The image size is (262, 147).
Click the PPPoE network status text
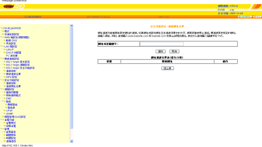(x=228, y=6)
